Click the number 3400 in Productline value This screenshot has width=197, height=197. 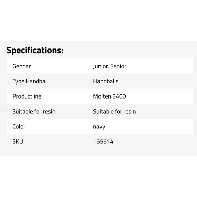[x=119, y=96]
